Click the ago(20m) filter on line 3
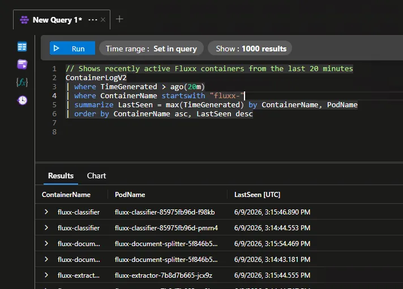This screenshot has height=289, width=403. [187, 86]
